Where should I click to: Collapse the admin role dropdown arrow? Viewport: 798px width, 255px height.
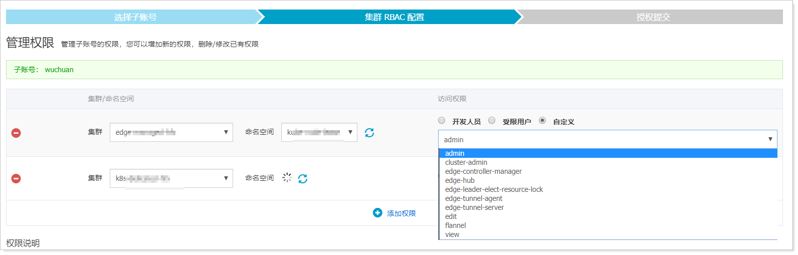[770, 139]
